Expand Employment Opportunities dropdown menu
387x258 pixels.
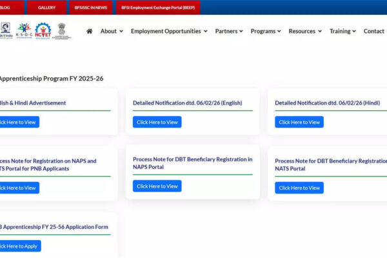point(169,31)
